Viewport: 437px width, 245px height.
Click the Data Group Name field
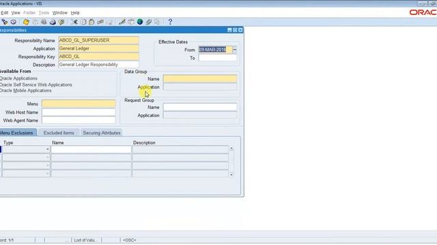point(200,79)
